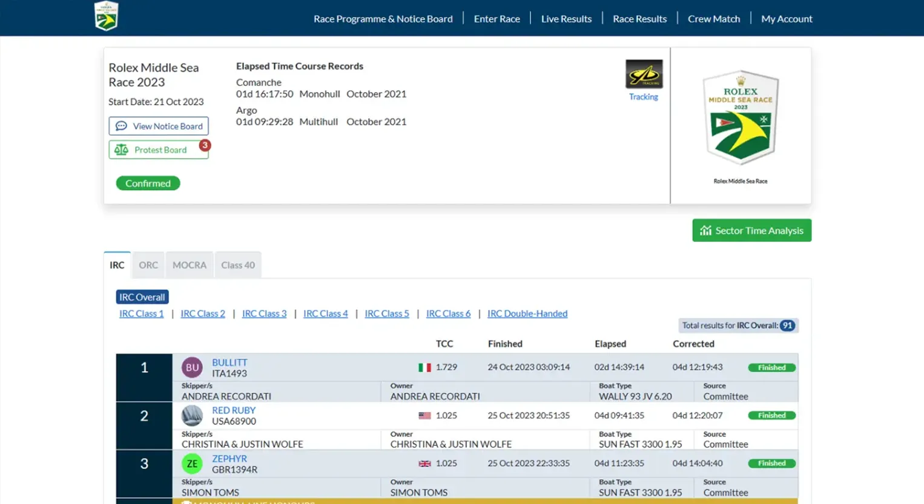This screenshot has height=504, width=924.
Task: Open My Account
Action: click(787, 19)
